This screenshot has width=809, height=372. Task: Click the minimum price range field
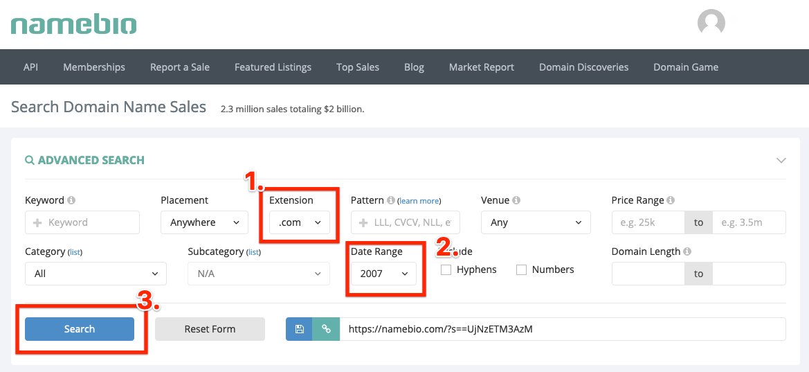[648, 222]
